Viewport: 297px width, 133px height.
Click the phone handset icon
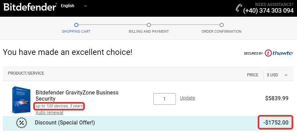tap(239, 8)
